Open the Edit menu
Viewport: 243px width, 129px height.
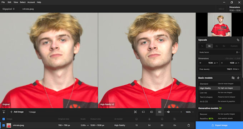click(9, 3)
